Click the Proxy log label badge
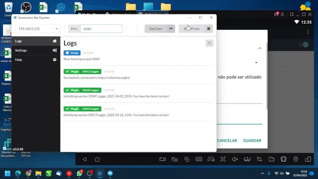The width and height of the screenshot is (318, 179). point(72,53)
